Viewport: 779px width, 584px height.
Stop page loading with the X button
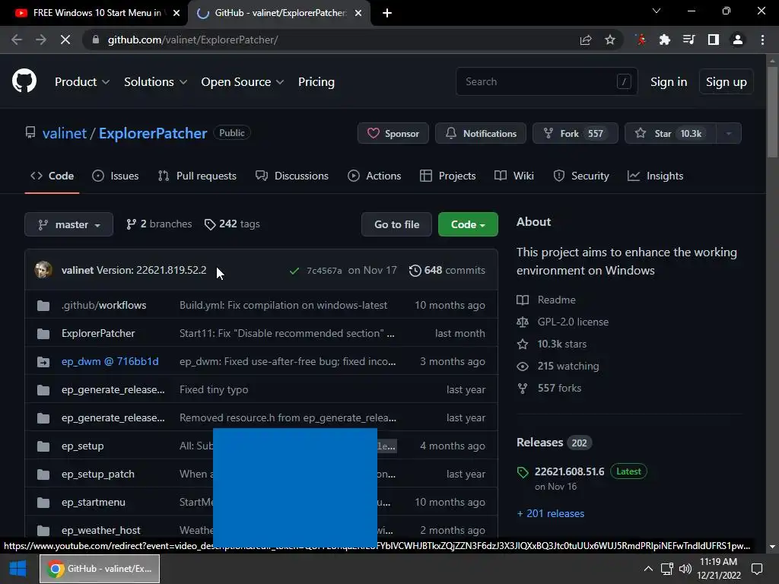65,40
